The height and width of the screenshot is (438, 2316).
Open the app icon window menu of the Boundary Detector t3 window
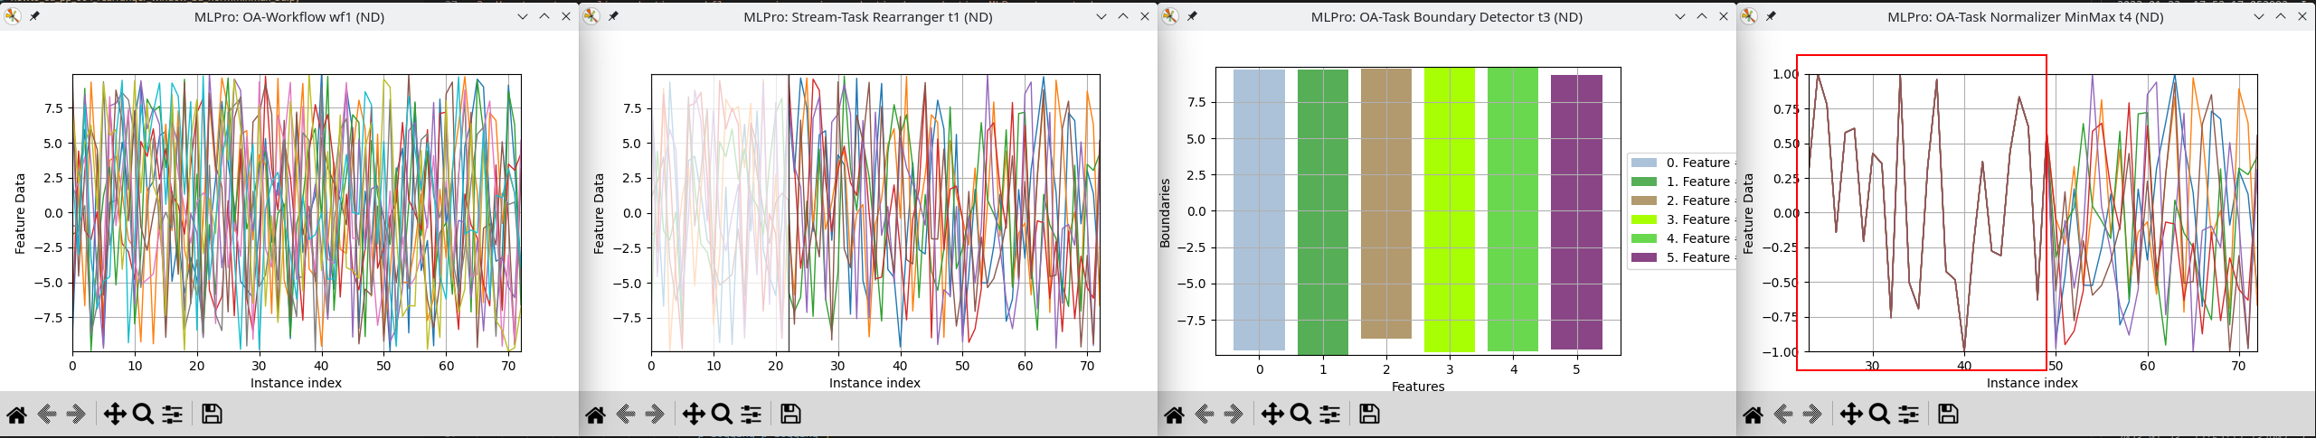[x=1170, y=16]
